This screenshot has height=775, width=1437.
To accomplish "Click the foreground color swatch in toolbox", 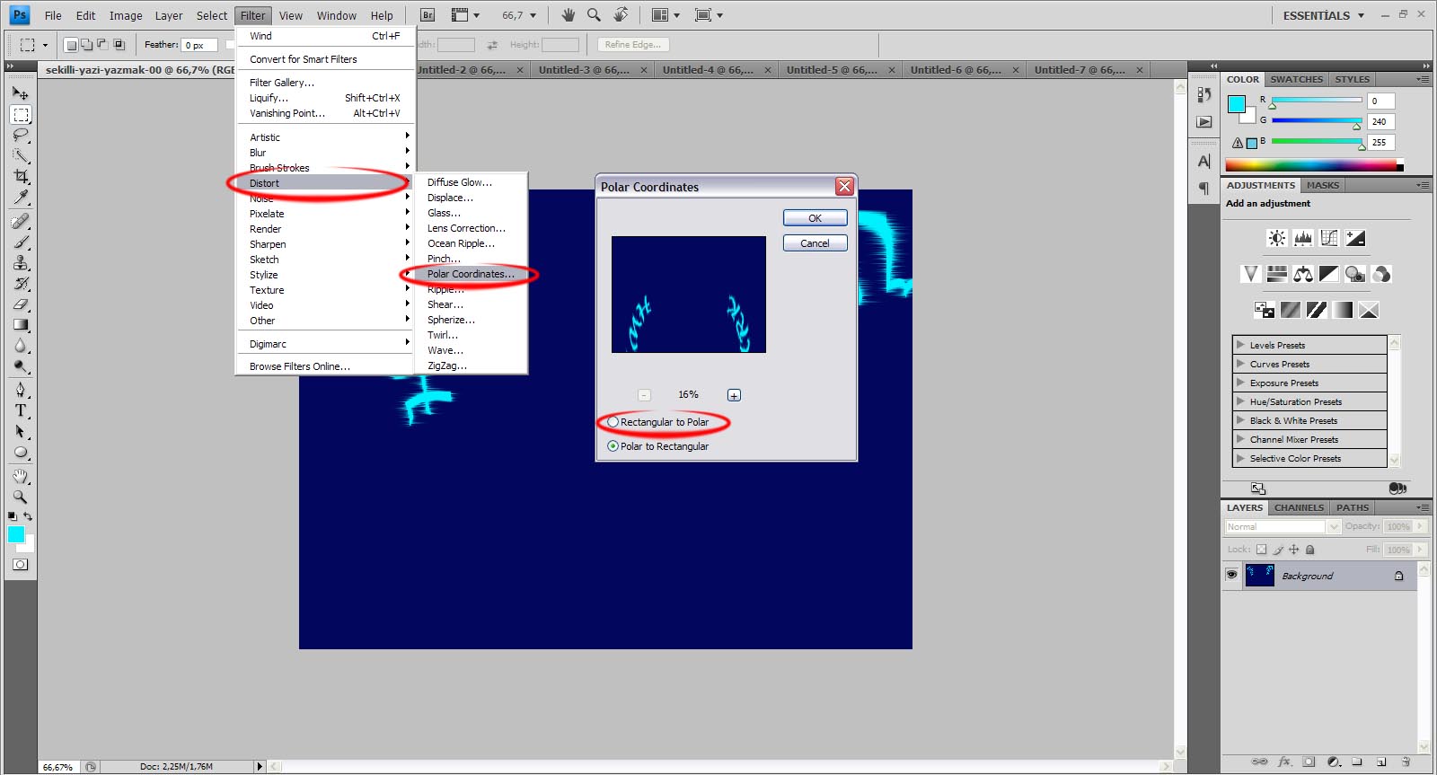I will (x=16, y=534).
